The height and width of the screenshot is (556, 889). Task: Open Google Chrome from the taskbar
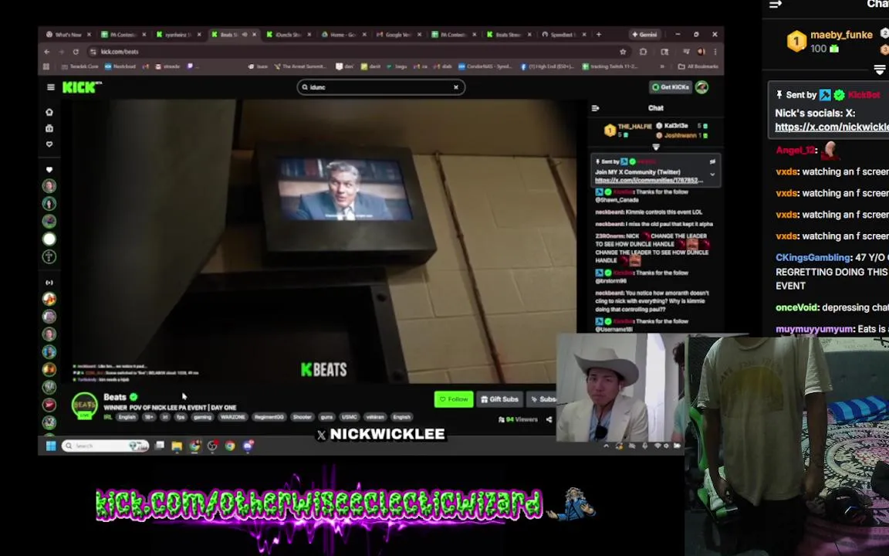[x=230, y=446]
